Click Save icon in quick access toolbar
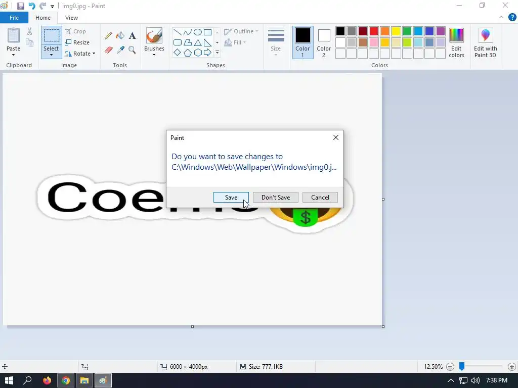 pos(20,6)
